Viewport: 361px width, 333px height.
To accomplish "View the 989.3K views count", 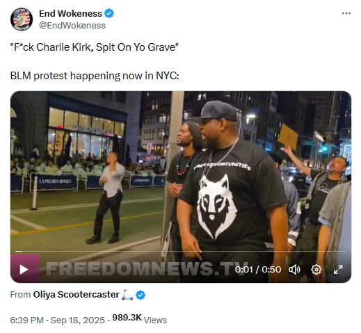I will click(139, 319).
